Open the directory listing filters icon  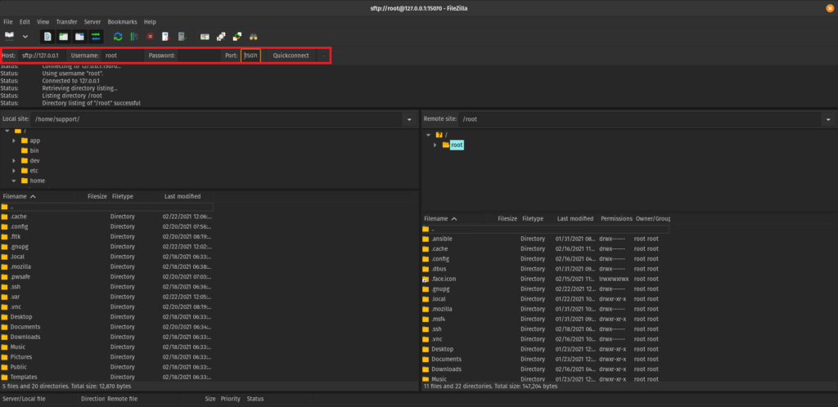205,36
